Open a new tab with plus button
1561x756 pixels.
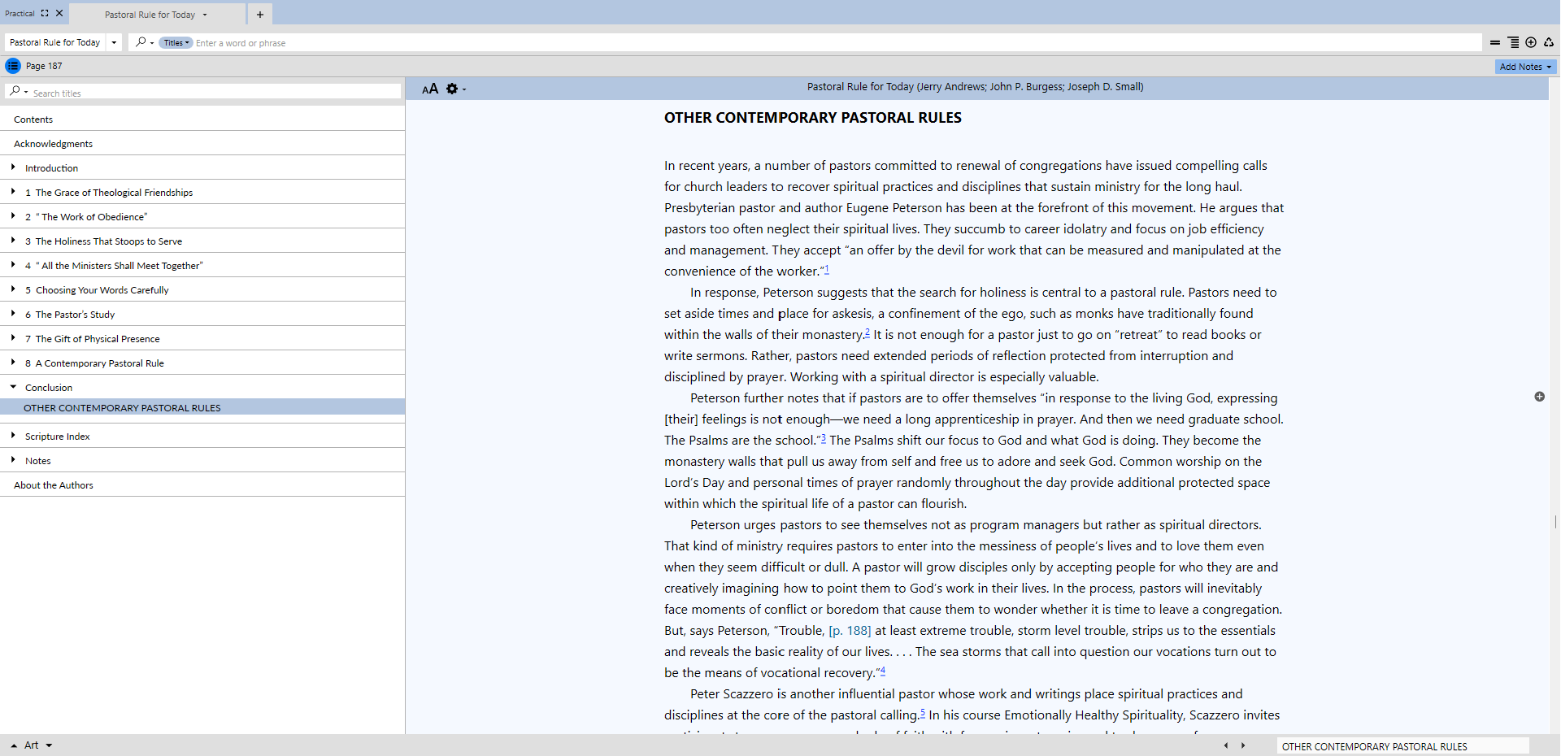260,15
